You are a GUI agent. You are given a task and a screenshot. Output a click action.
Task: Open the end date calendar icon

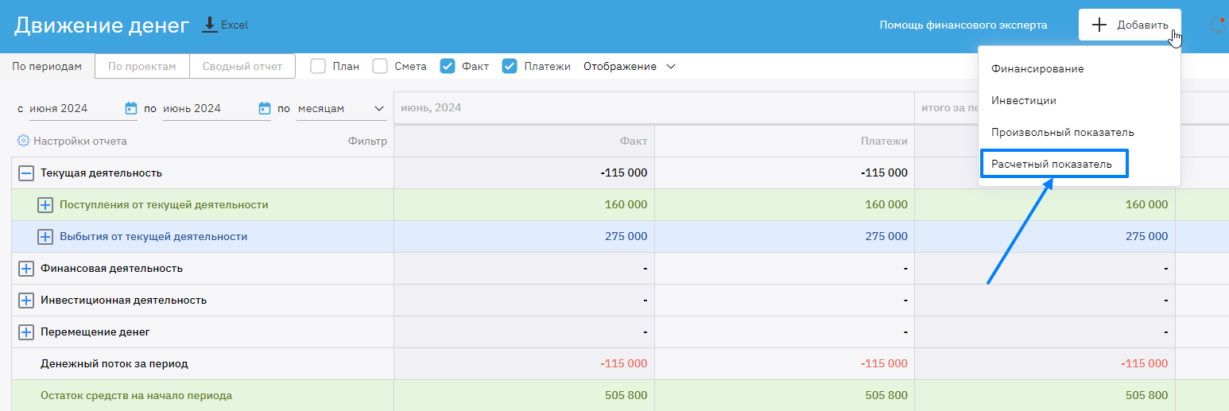(265, 108)
